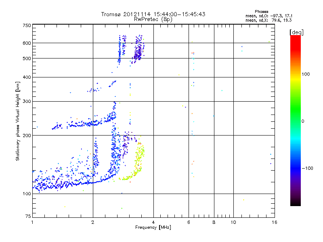Click the purple echo cluster above 500 km
The image size is (323, 242).
(138, 49)
